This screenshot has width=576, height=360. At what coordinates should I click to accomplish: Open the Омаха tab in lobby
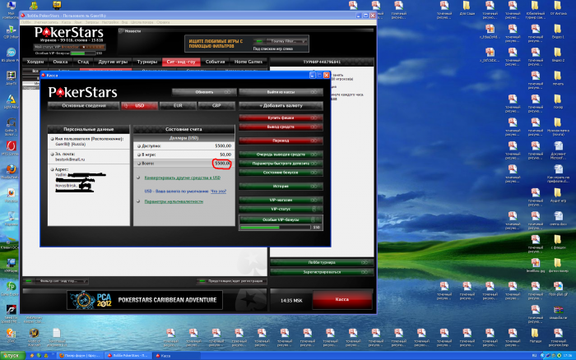pyautogui.click(x=60, y=62)
